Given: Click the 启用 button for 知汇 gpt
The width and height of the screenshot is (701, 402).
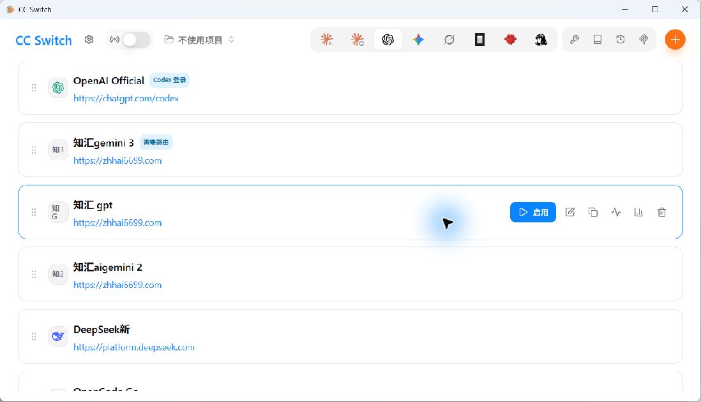Looking at the screenshot, I should [533, 212].
